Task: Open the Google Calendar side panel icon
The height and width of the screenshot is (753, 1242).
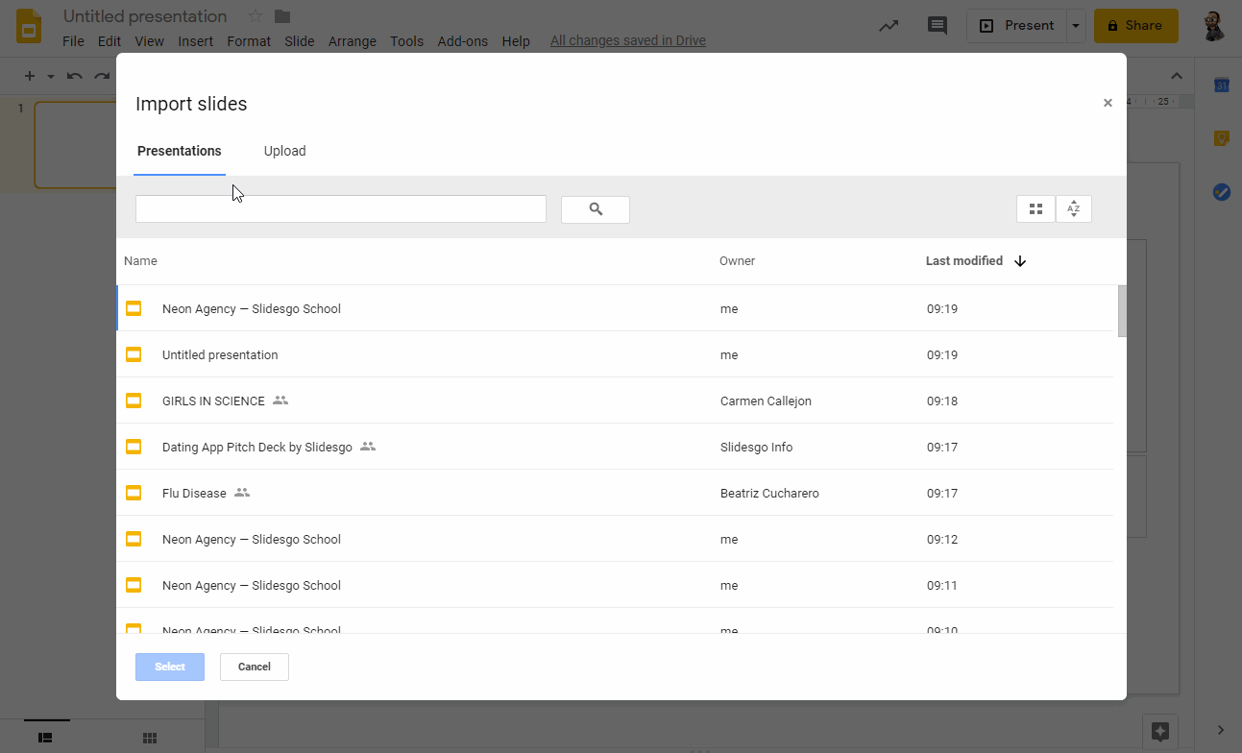Action: pyautogui.click(x=1221, y=85)
